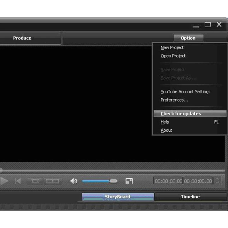Click the preview seek bar
228x228 pixels.
coord(112,170)
